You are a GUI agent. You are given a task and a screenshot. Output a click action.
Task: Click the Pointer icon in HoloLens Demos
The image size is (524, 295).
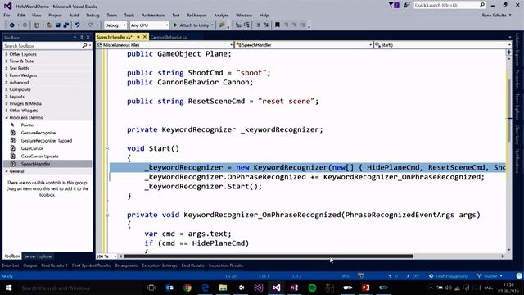click(x=13, y=125)
